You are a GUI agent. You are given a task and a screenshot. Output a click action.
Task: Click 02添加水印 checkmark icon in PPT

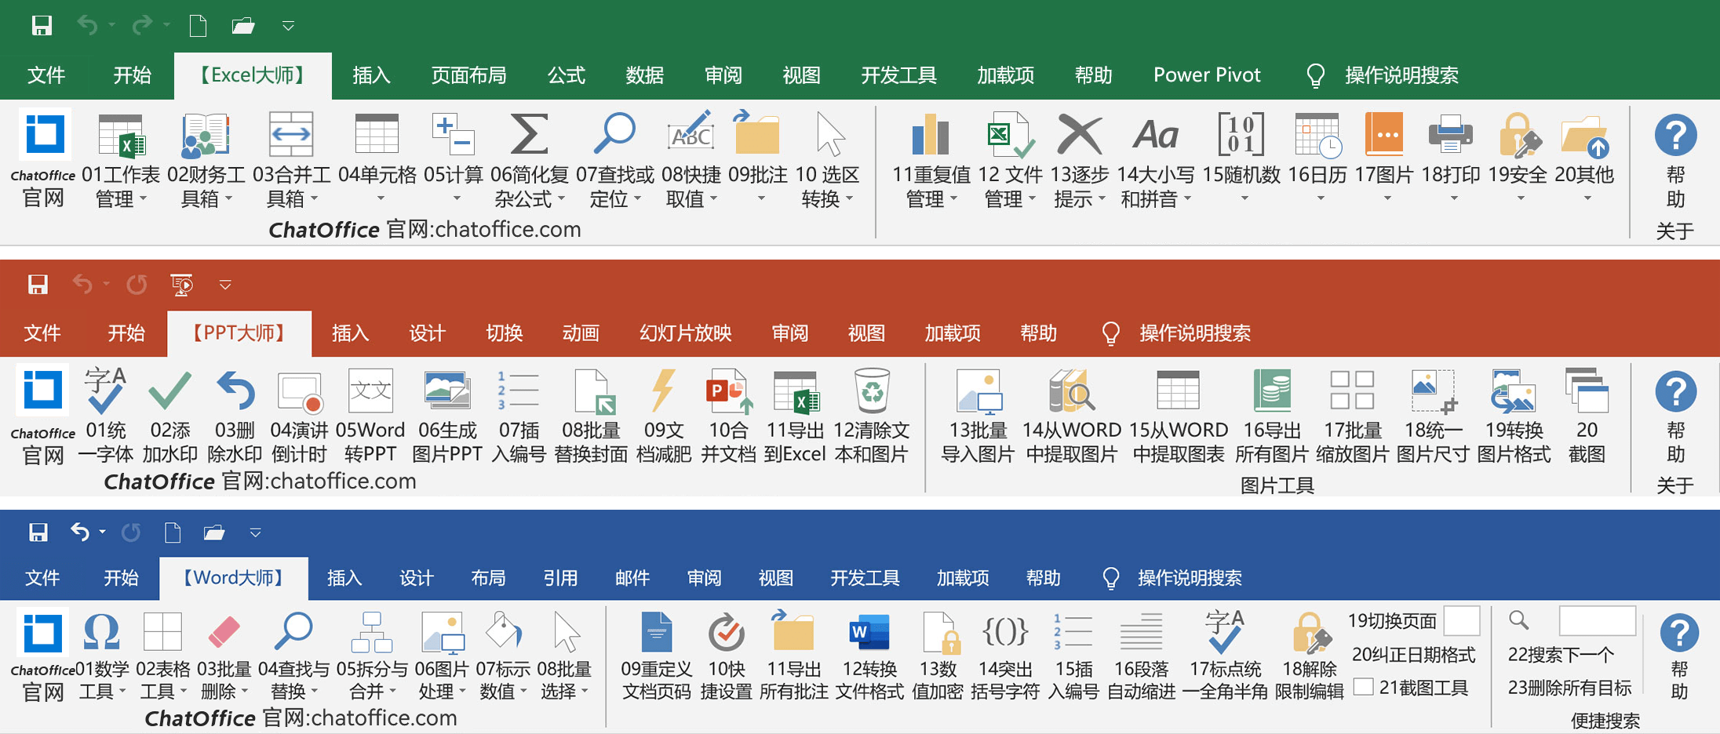[x=169, y=391]
